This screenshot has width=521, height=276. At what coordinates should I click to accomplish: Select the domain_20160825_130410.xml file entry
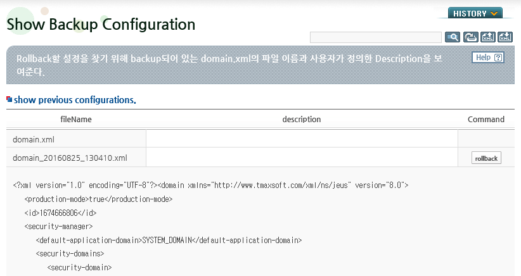coord(70,158)
